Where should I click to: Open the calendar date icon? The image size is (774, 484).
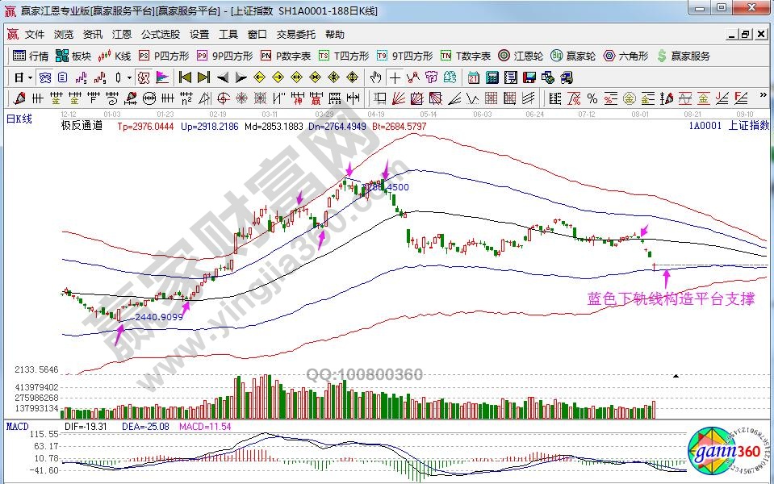[472, 77]
